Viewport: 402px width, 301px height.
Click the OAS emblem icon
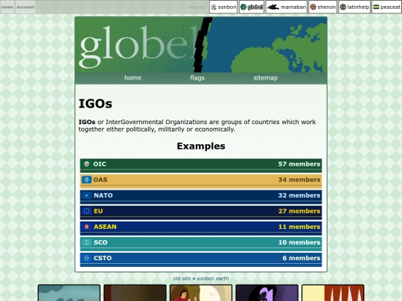pyautogui.click(x=86, y=180)
